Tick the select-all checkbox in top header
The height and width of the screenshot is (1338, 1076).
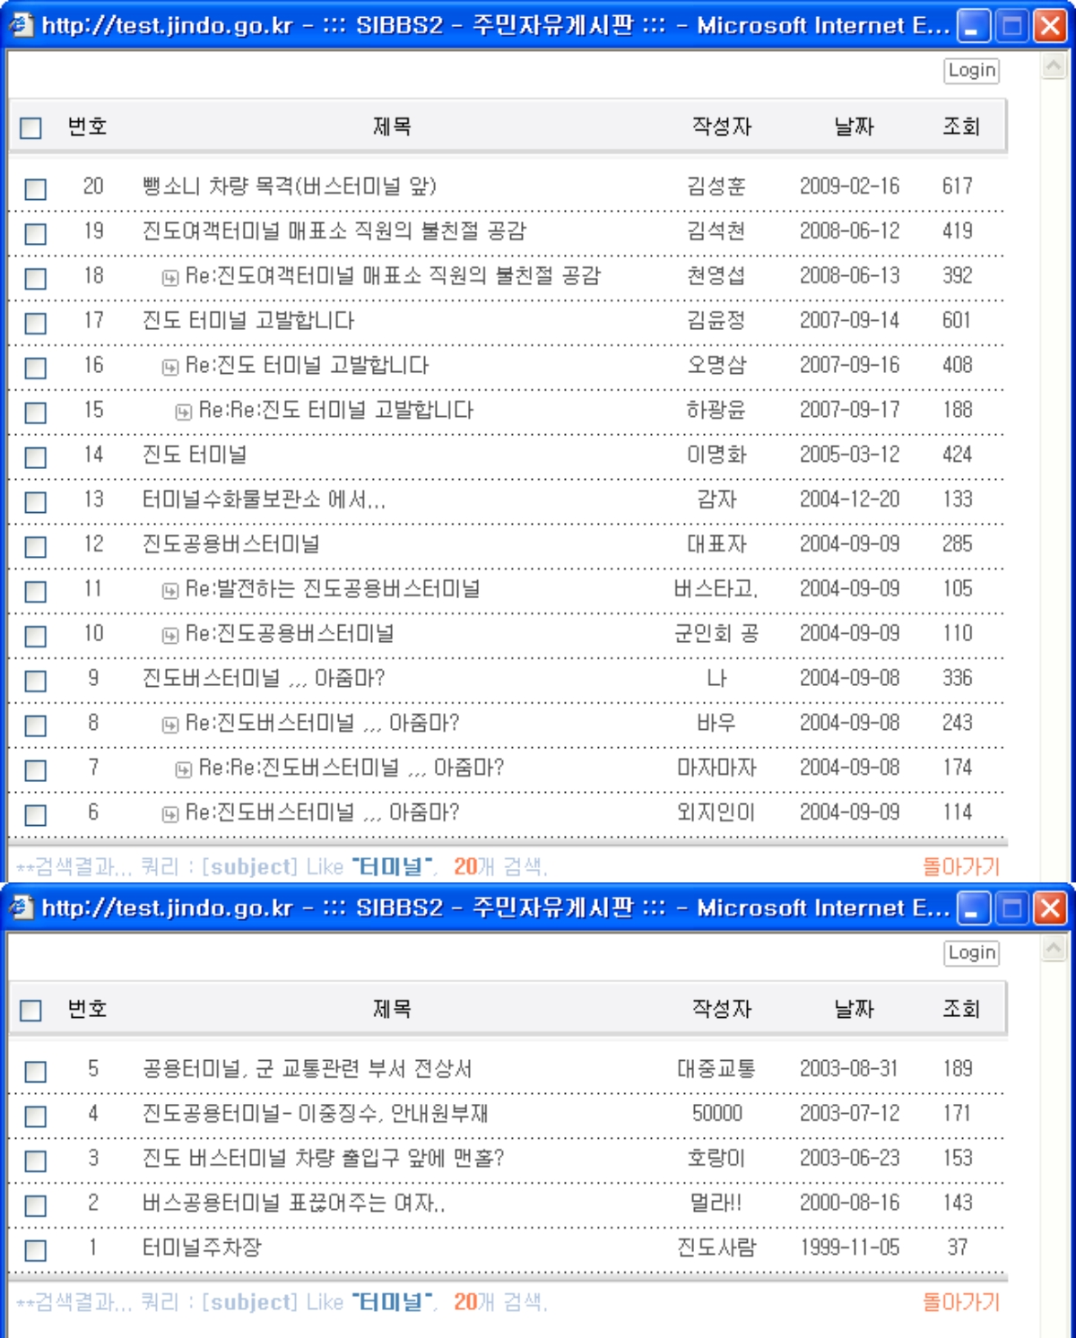(31, 128)
